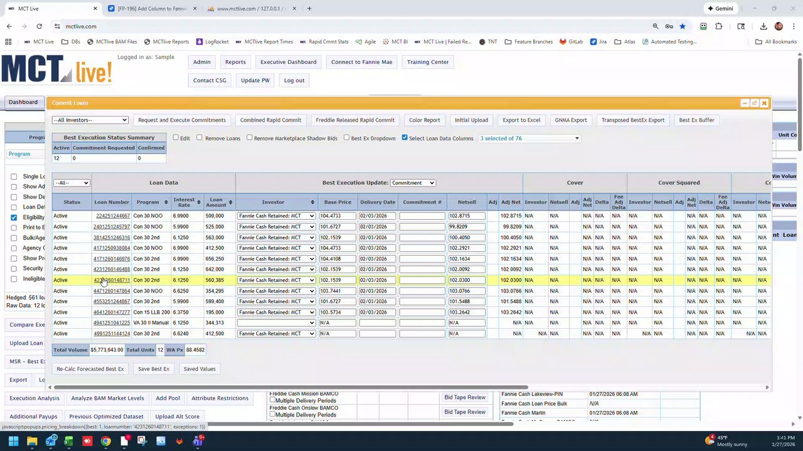This screenshot has width=803, height=451.
Task: Click the Combined Rapid Commit button
Action: [270, 120]
